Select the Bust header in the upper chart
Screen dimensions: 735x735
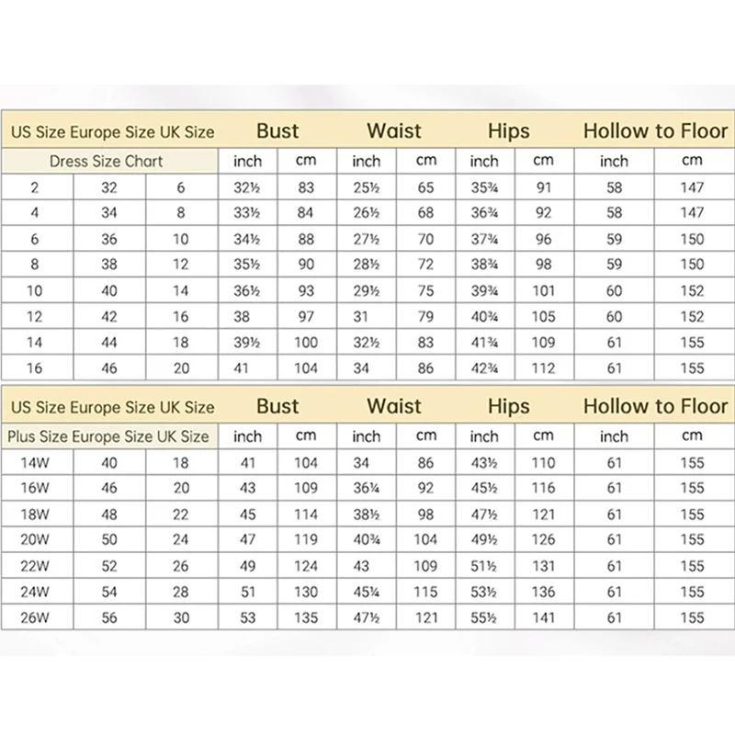(277, 131)
